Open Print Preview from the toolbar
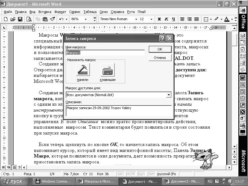 pos(29,19)
